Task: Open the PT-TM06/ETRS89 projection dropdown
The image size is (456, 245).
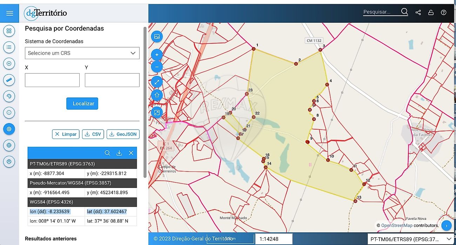Action: (x=410, y=239)
